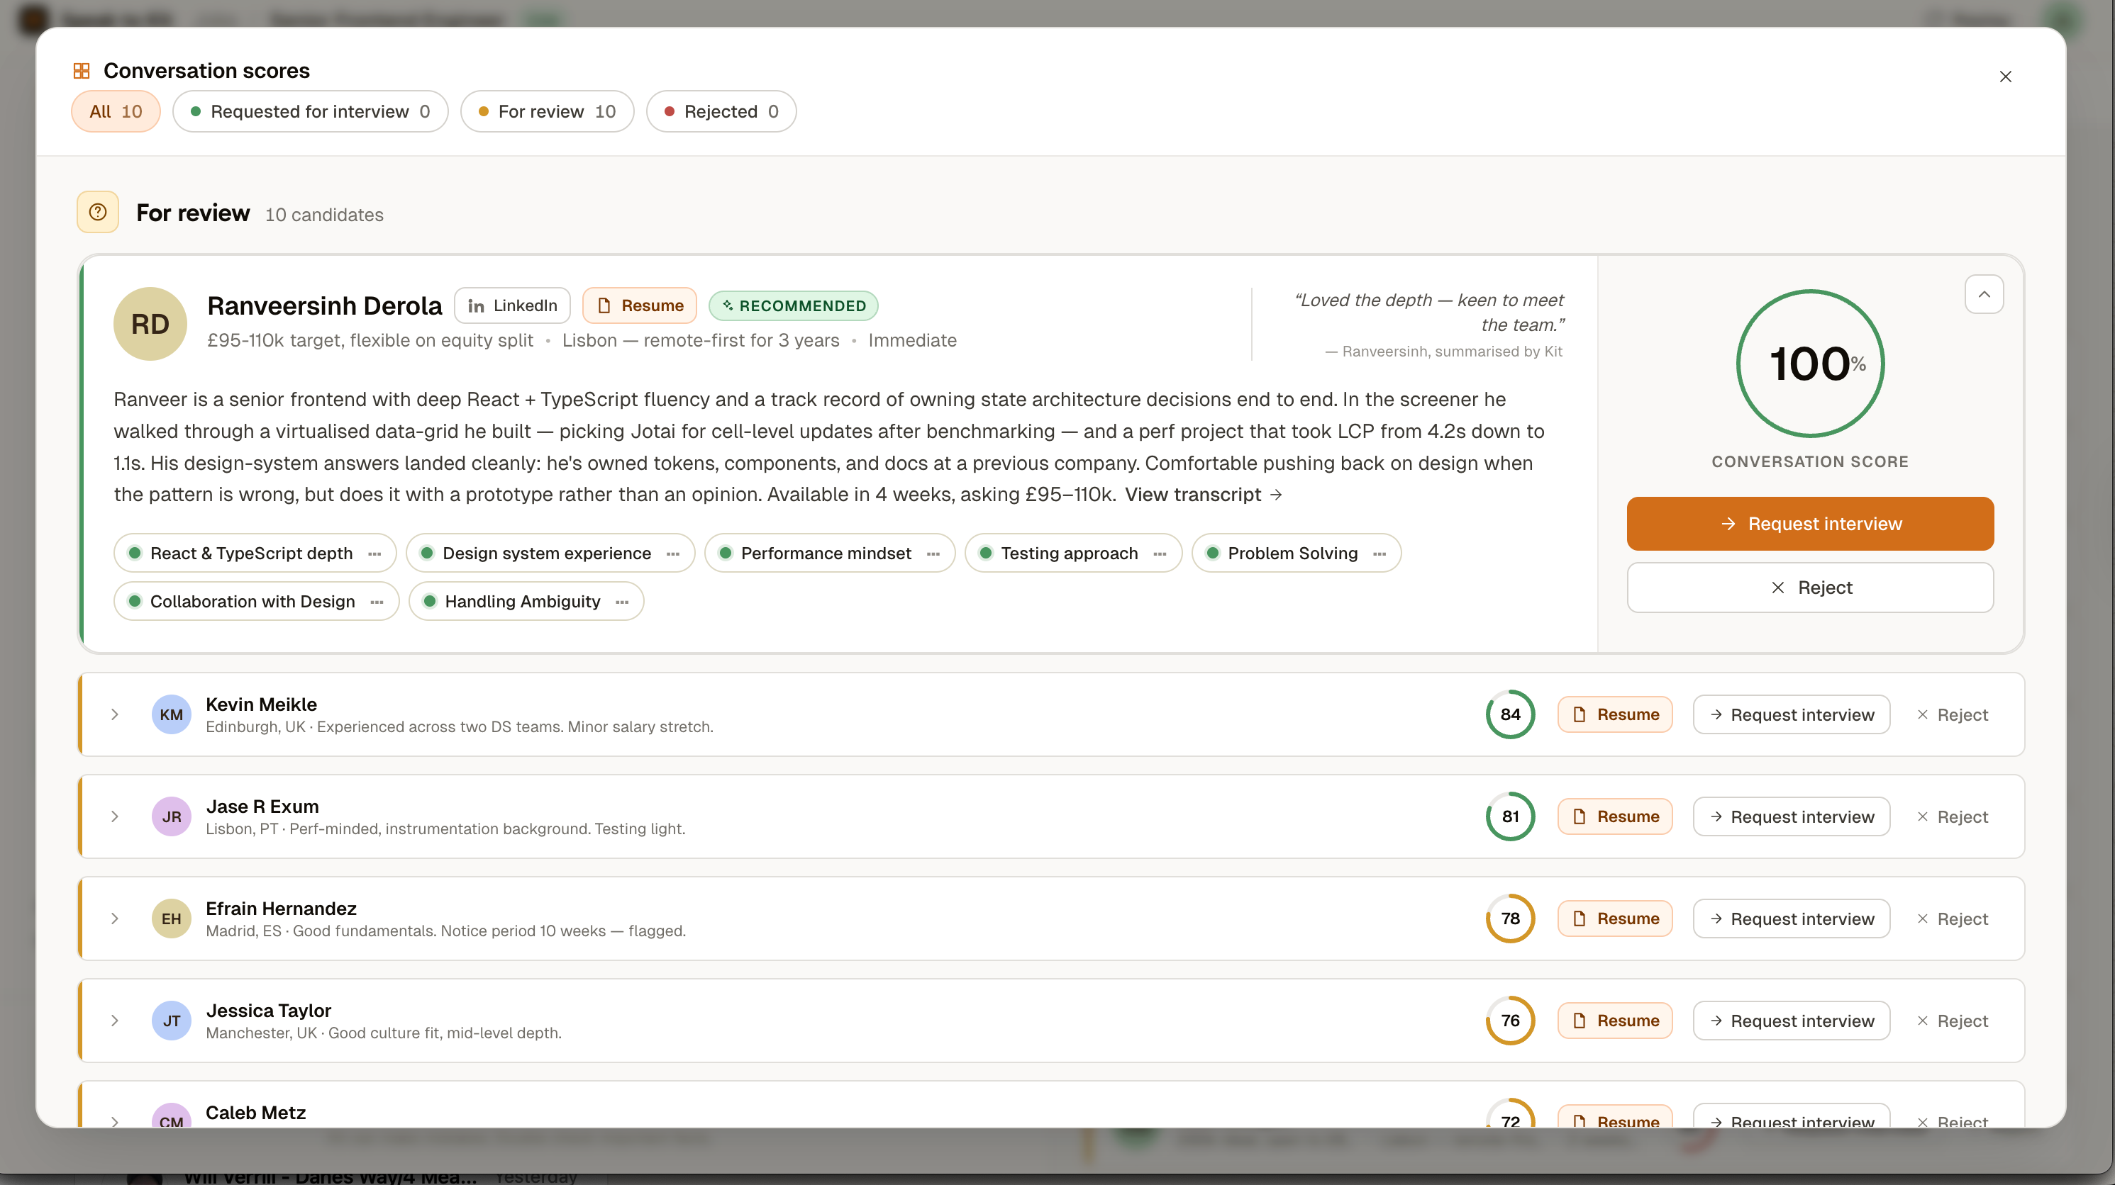The image size is (2115, 1185).
Task: Reject Kevin Meikle
Action: (1952, 715)
